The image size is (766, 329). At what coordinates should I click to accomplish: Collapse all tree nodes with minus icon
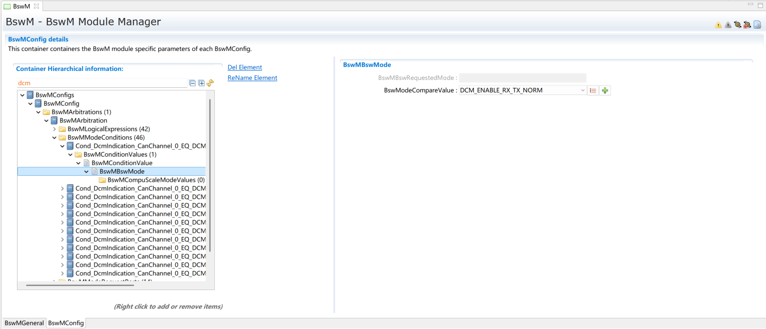pyautogui.click(x=192, y=83)
